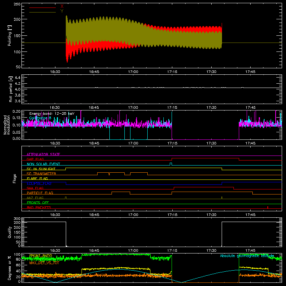Click the ECLIPSE_FLAG label
Screen dimensions: 286x286
tap(39, 183)
